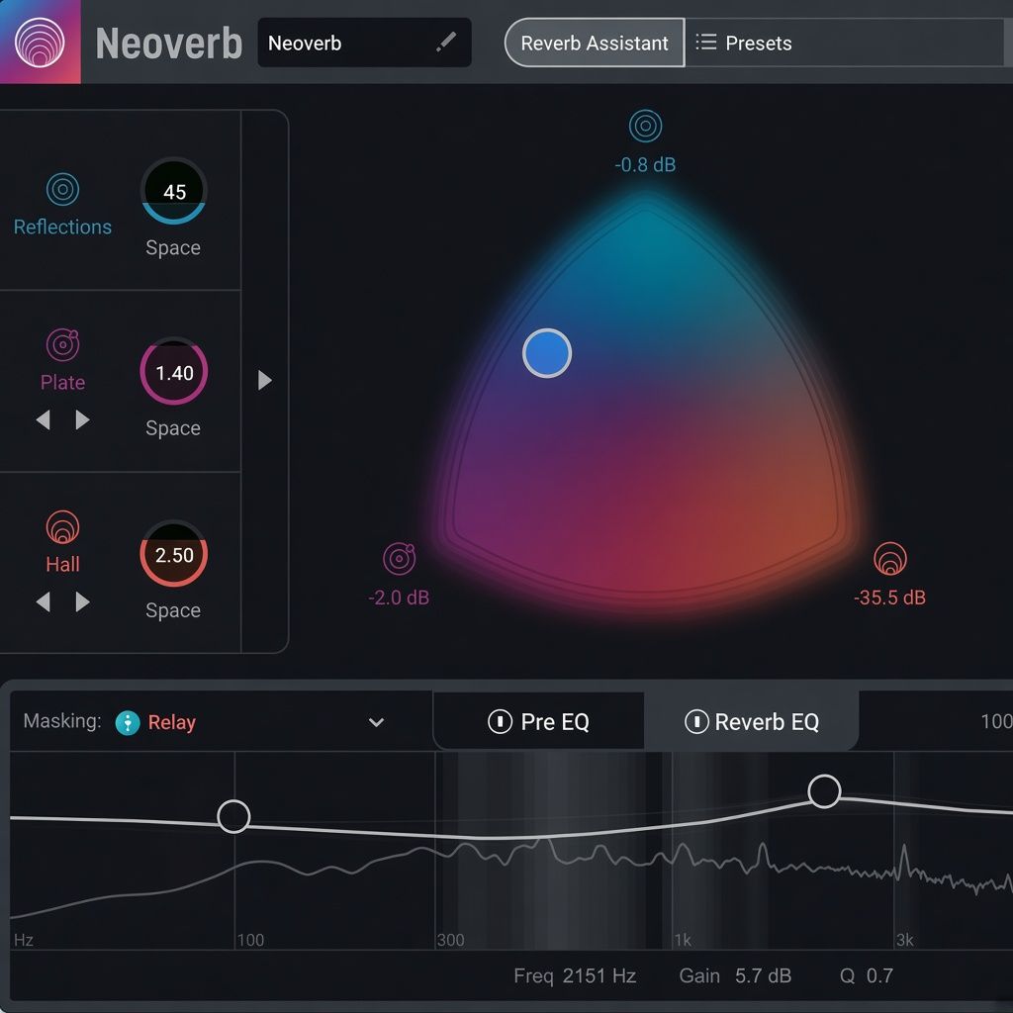Select the Plate icon in left panel

pos(62,344)
